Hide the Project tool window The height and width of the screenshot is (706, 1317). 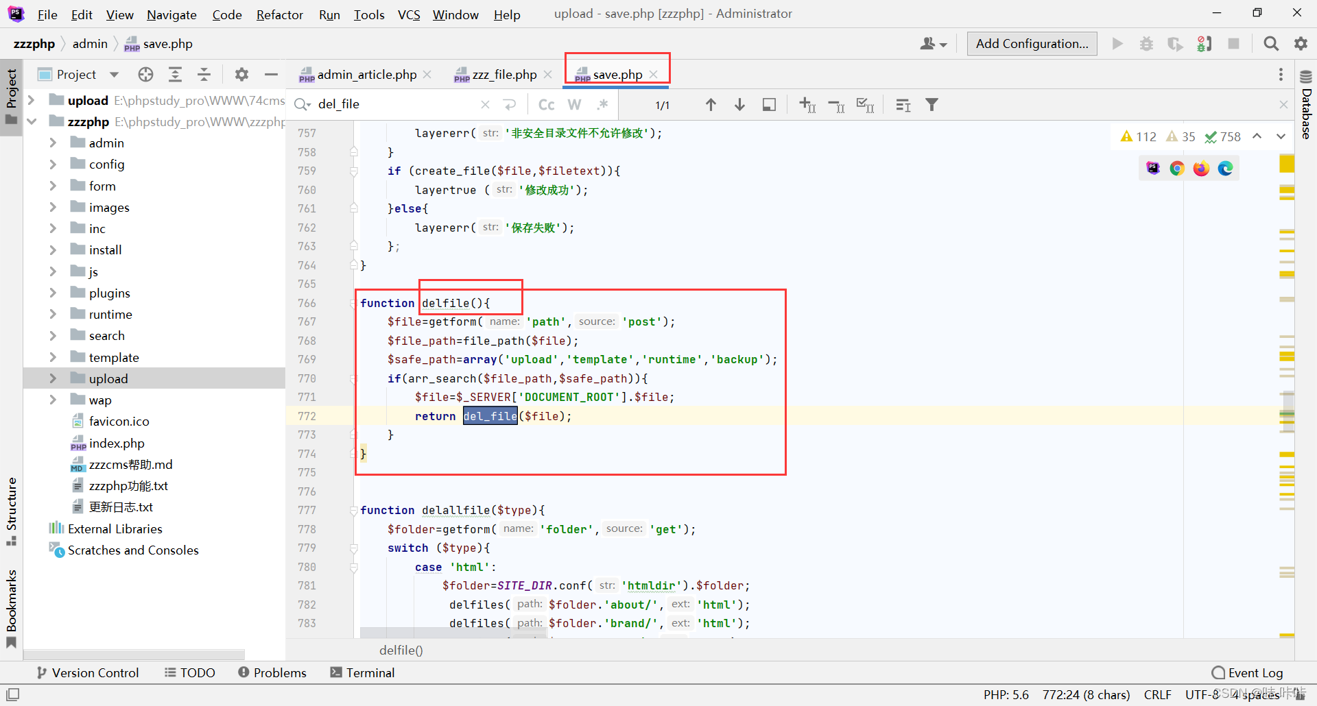(271, 74)
